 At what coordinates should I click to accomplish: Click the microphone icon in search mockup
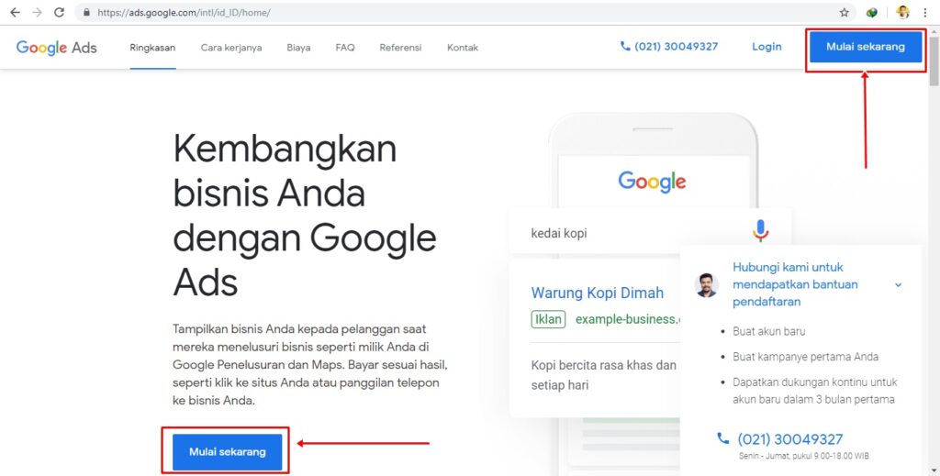[760, 230]
